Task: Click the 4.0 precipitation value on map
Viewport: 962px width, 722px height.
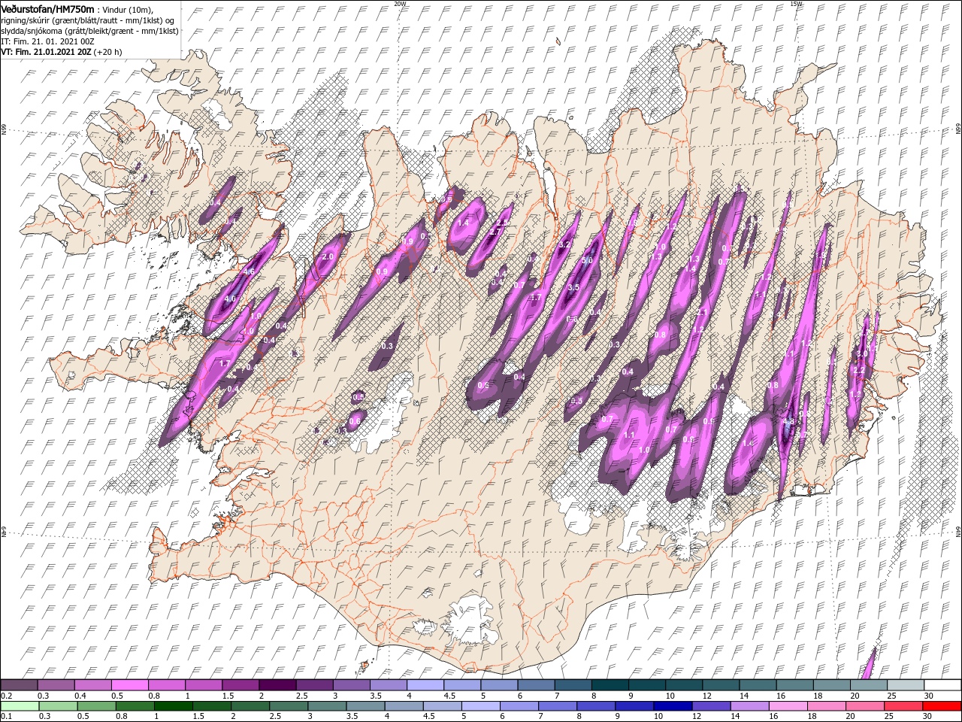Action: (x=230, y=299)
